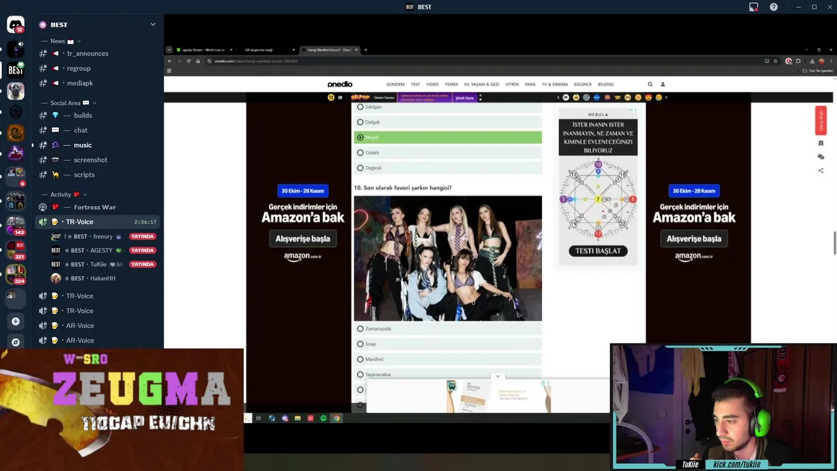Image resolution: width=837 pixels, height=471 pixels.
Task: Open TEST menu on onedio
Action: 415,84
